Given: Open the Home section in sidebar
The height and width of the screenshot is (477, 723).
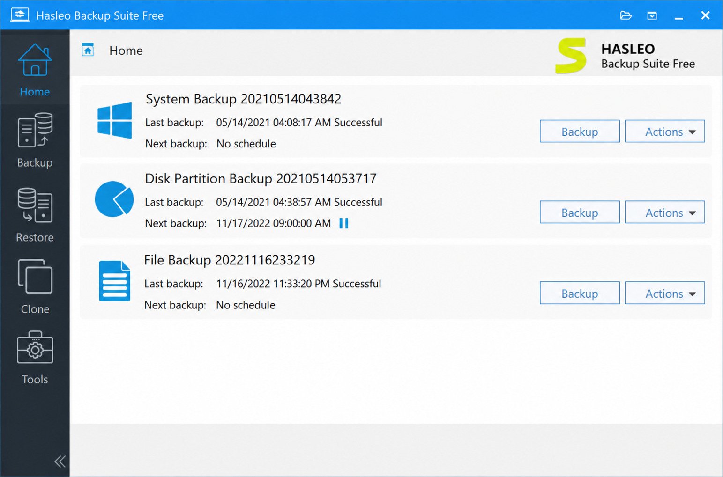Looking at the screenshot, I should pyautogui.click(x=35, y=69).
